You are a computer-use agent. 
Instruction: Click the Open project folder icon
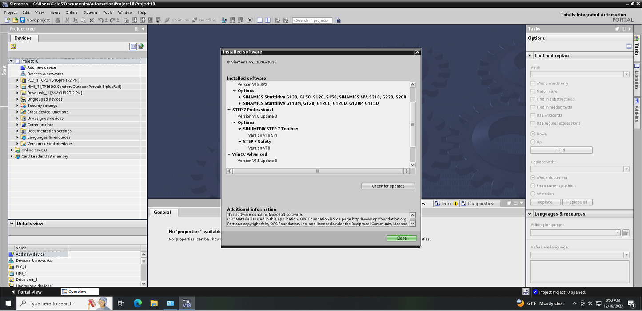15,20
